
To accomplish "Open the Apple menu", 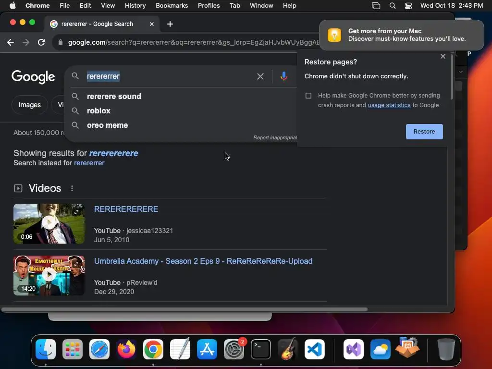I will point(12,6).
